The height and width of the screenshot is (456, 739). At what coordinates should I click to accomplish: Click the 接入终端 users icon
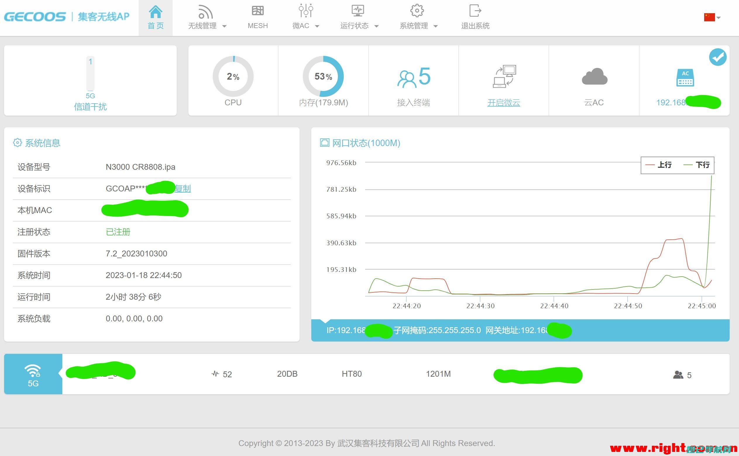pyautogui.click(x=407, y=79)
